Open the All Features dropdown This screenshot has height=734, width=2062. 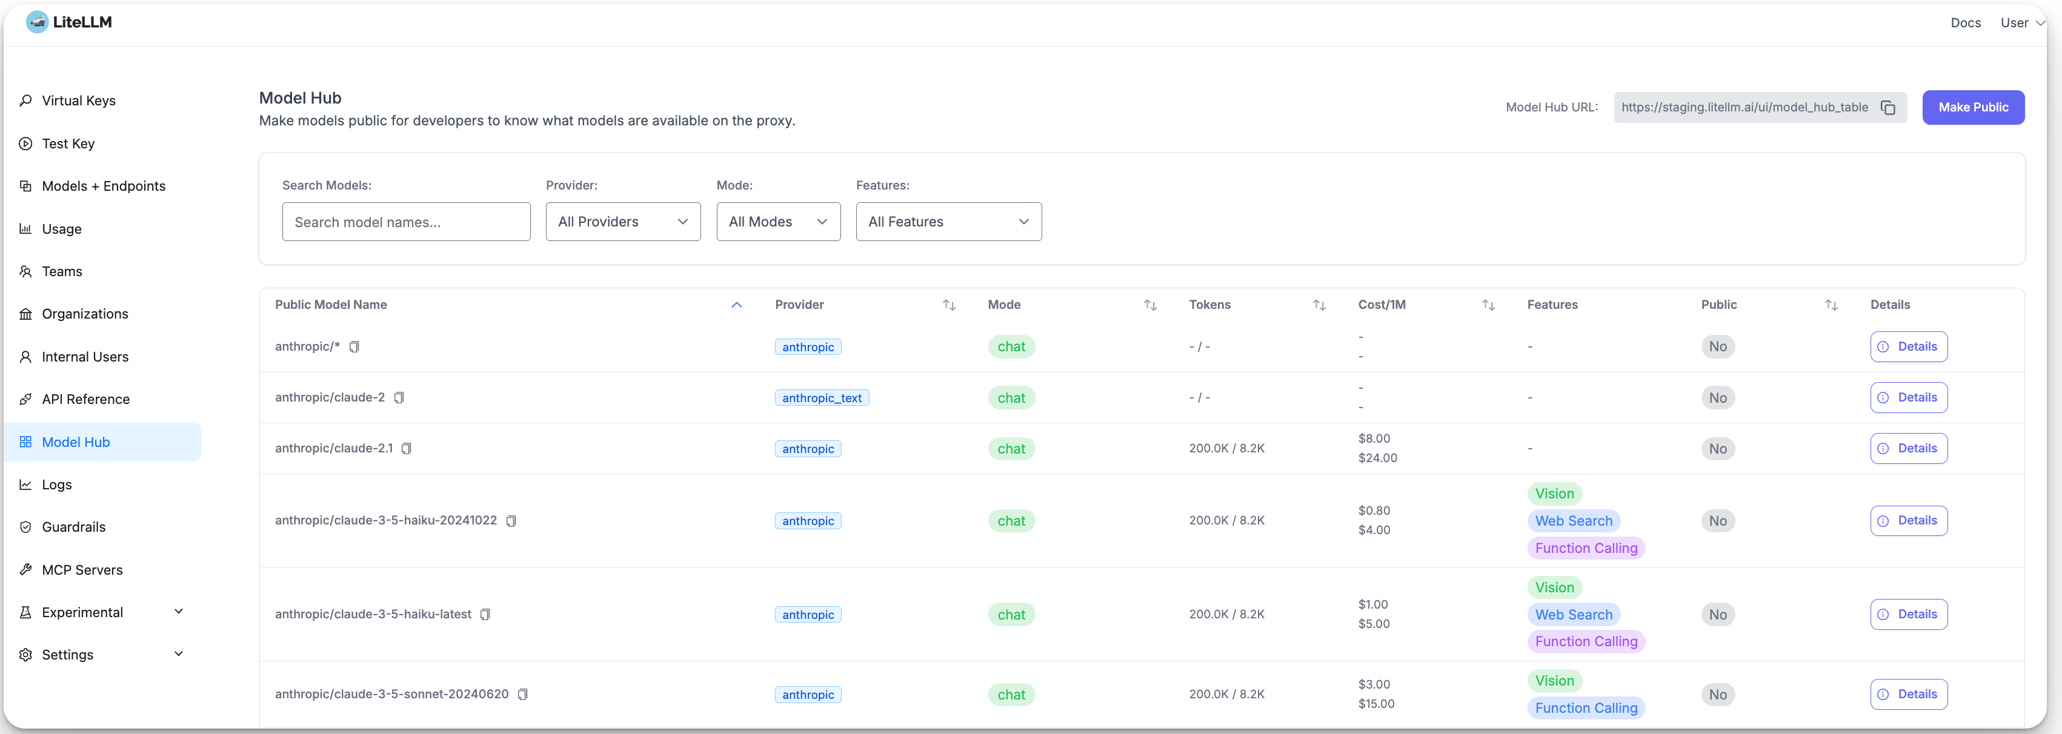(948, 222)
